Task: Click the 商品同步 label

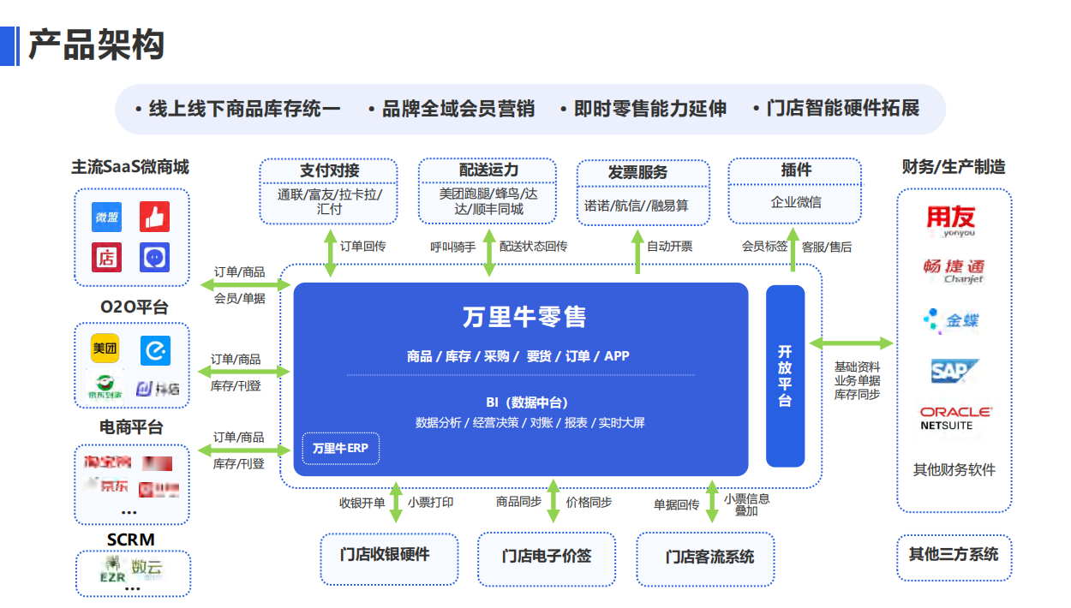Action: 518,503
